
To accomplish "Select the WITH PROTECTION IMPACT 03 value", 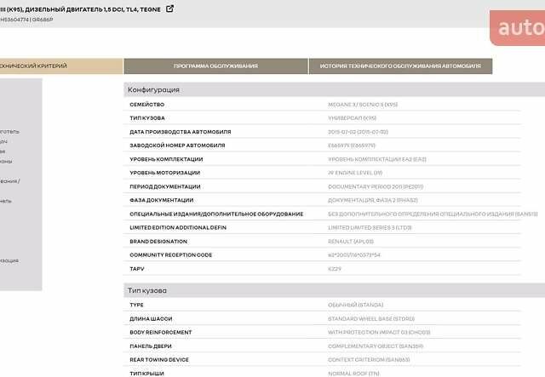I will 379,333.
